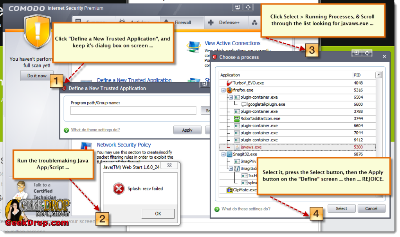Click Apply in Define a New Trusted Application
The height and width of the screenshot is (237, 400).
(x=187, y=130)
